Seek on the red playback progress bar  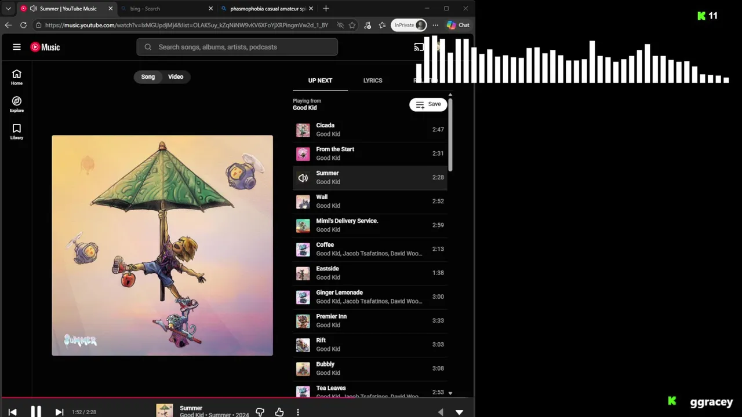[237, 398]
